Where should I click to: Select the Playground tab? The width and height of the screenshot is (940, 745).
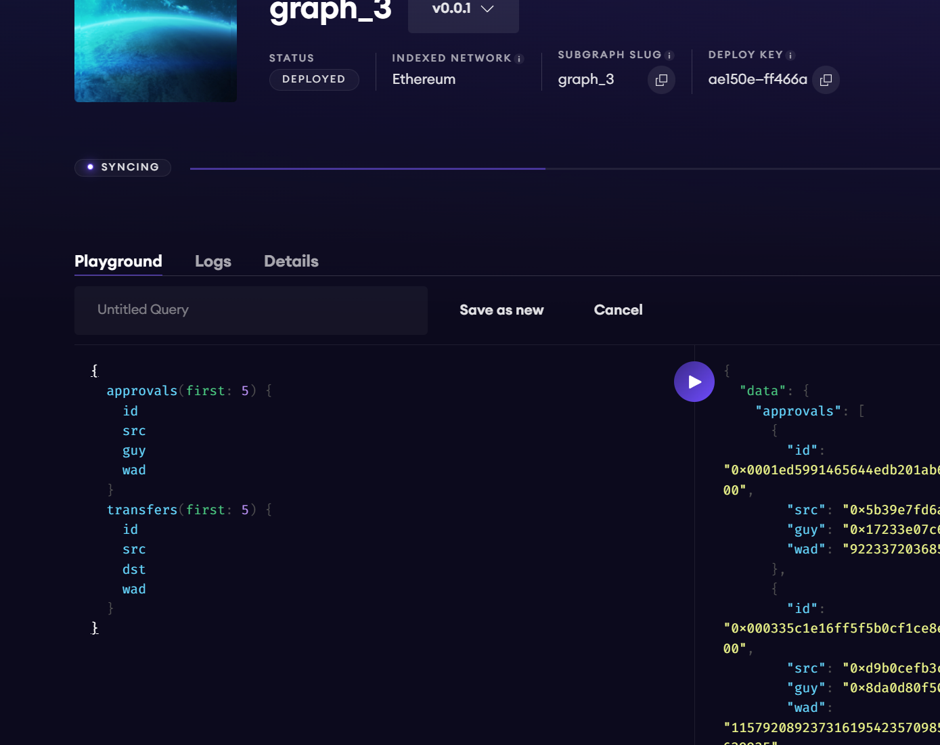pos(118,261)
